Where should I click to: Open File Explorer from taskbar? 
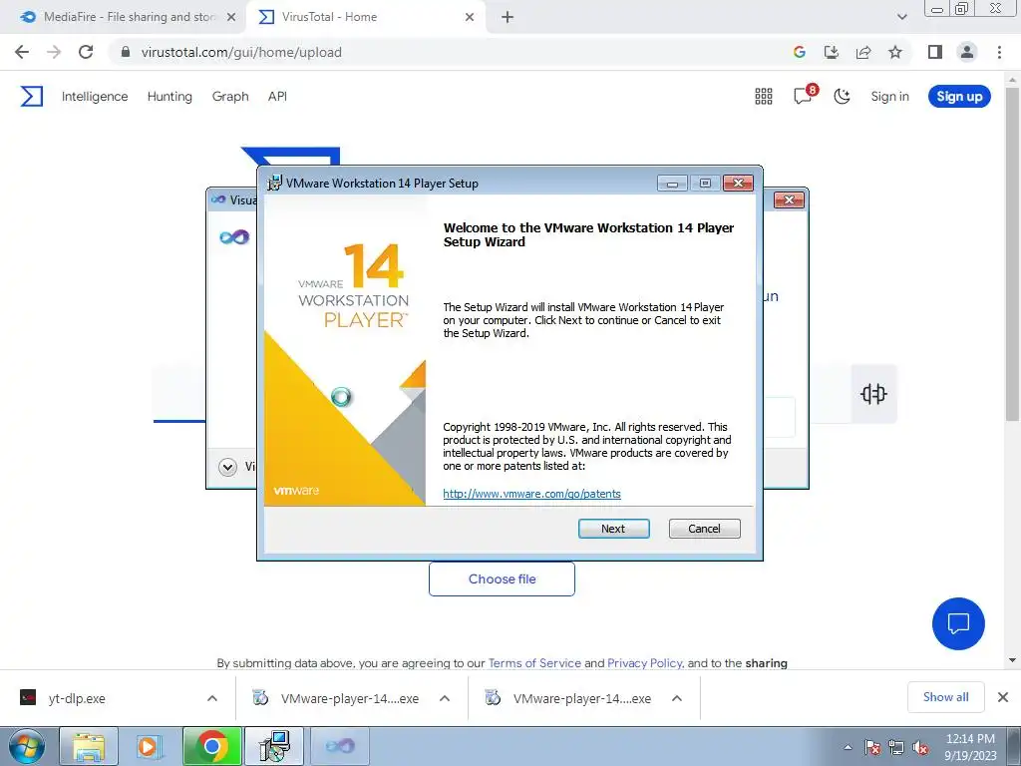coord(89,746)
